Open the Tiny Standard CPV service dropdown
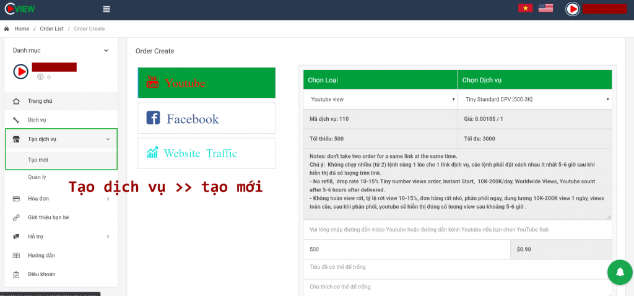Viewport: 634px width, 296px height. point(535,99)
